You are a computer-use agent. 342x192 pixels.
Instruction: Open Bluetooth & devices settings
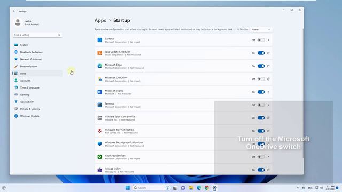[37, 52]
